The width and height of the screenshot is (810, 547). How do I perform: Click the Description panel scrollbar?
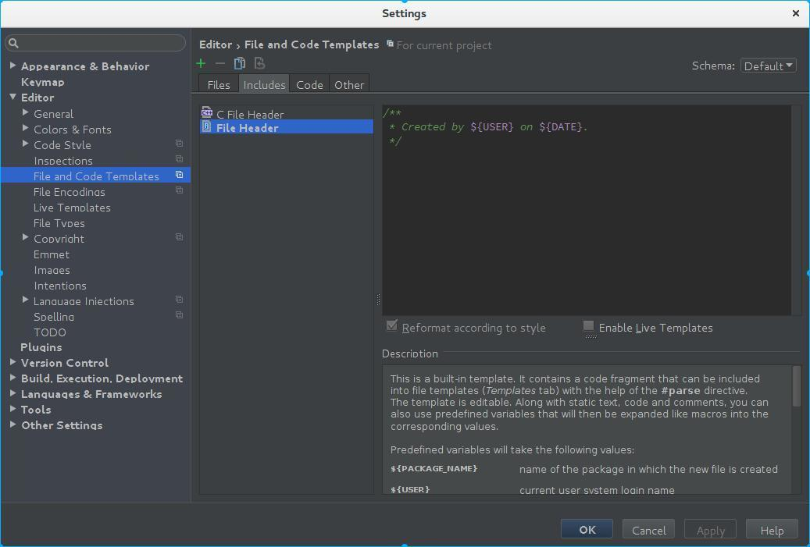(x=796, y=386)
